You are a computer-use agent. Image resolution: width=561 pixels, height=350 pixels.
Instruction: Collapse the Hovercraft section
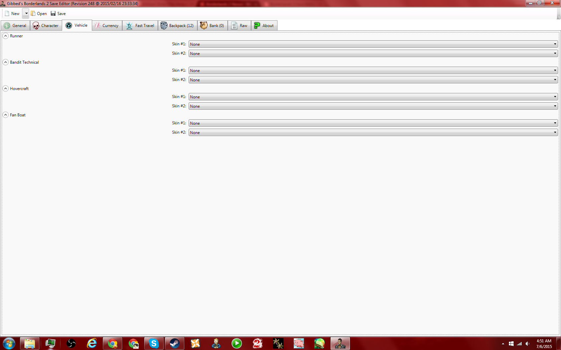(6, 89)
